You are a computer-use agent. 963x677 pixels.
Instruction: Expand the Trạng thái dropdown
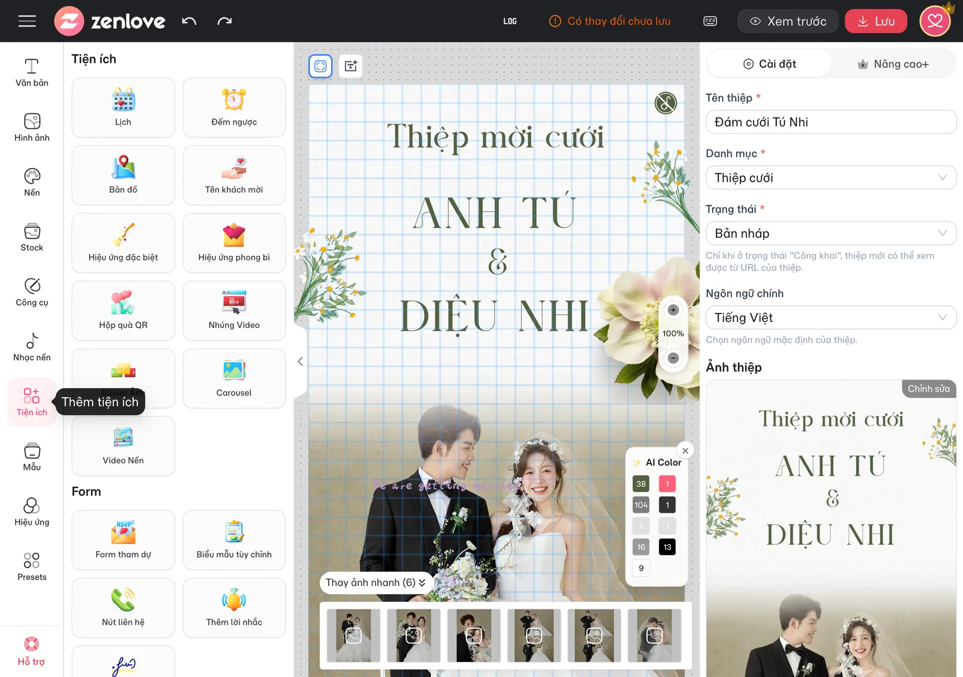coord(831,233)
